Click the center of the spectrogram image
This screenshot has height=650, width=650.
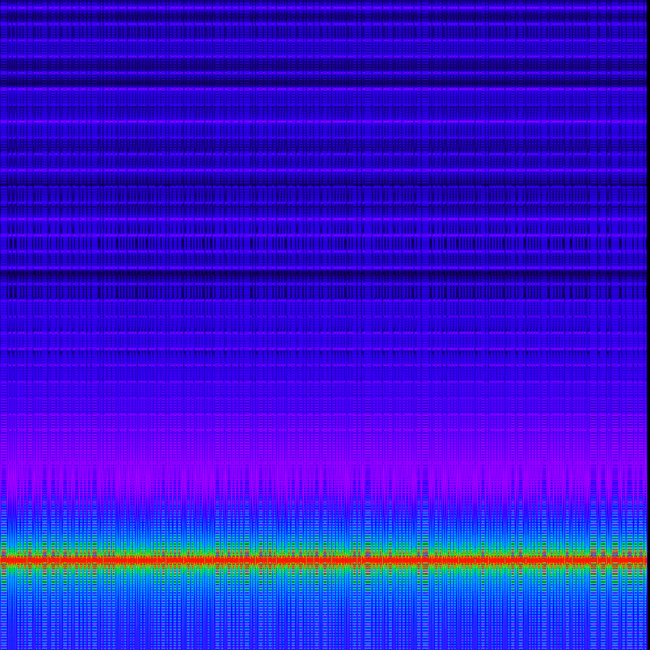click(324, 324)
